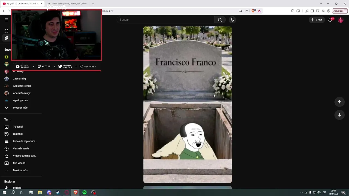The height and width of the screenshot is (196, 349).
Task: Click volume speaker icon in system tray
Action: (x=319, y=192)
